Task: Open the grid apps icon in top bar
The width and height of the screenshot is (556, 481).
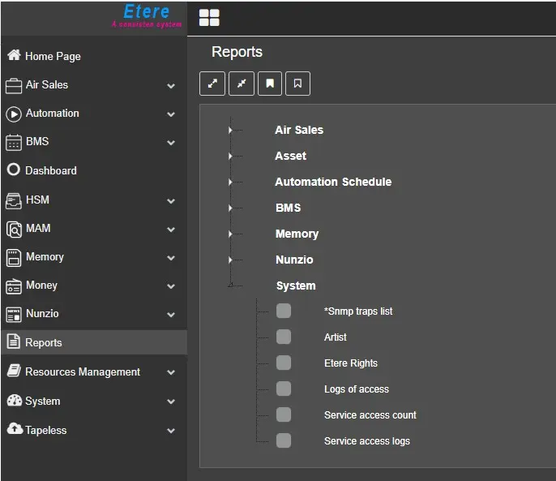Action: [209, 18]
